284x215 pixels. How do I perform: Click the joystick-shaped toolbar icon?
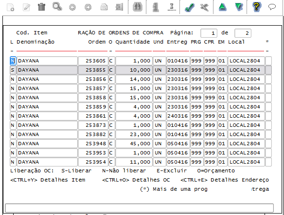(156, 7)
